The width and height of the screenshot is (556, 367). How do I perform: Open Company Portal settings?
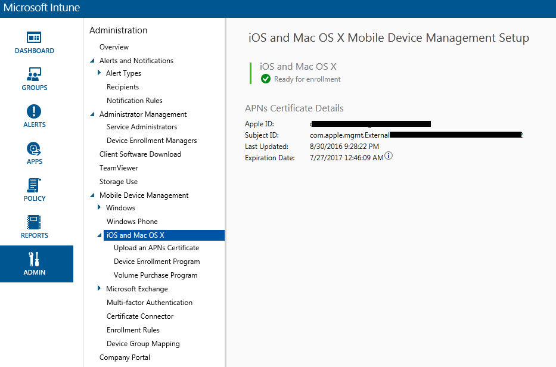125,357
